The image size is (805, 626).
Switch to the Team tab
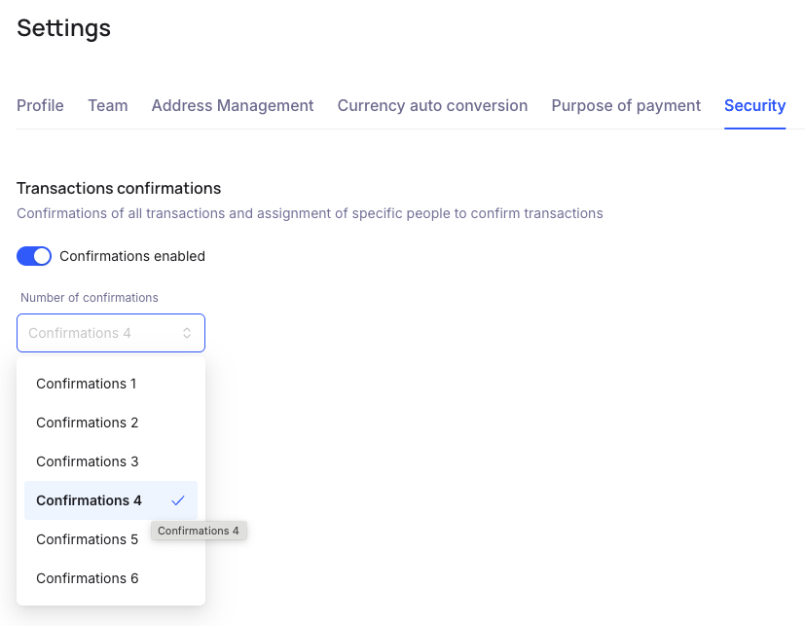pos(107,105)
